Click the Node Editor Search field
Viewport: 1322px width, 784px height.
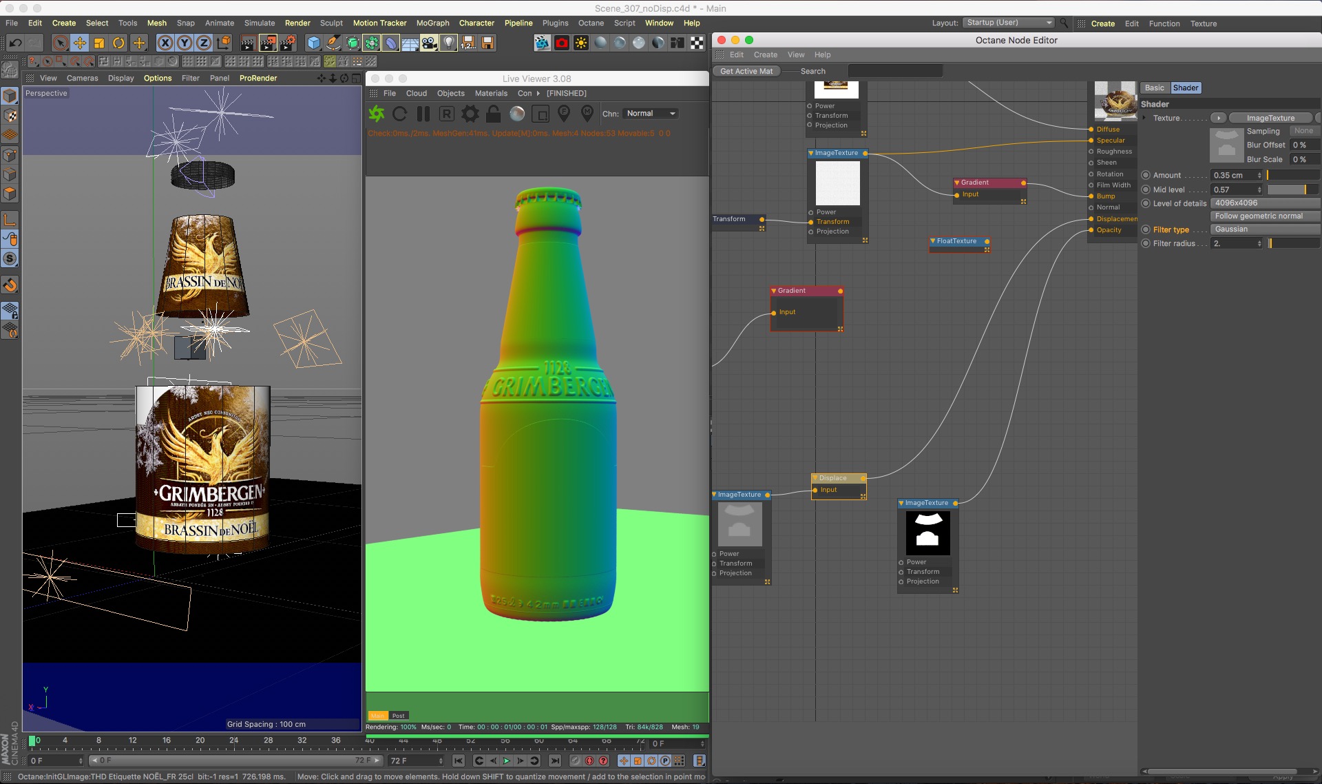coord(895,71)
